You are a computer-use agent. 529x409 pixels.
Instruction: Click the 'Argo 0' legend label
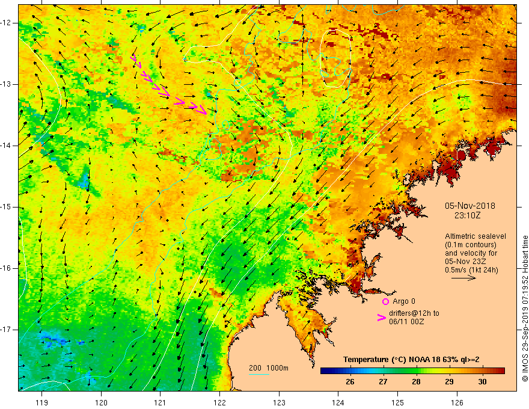pyautogui.click(x=404, y=301)
